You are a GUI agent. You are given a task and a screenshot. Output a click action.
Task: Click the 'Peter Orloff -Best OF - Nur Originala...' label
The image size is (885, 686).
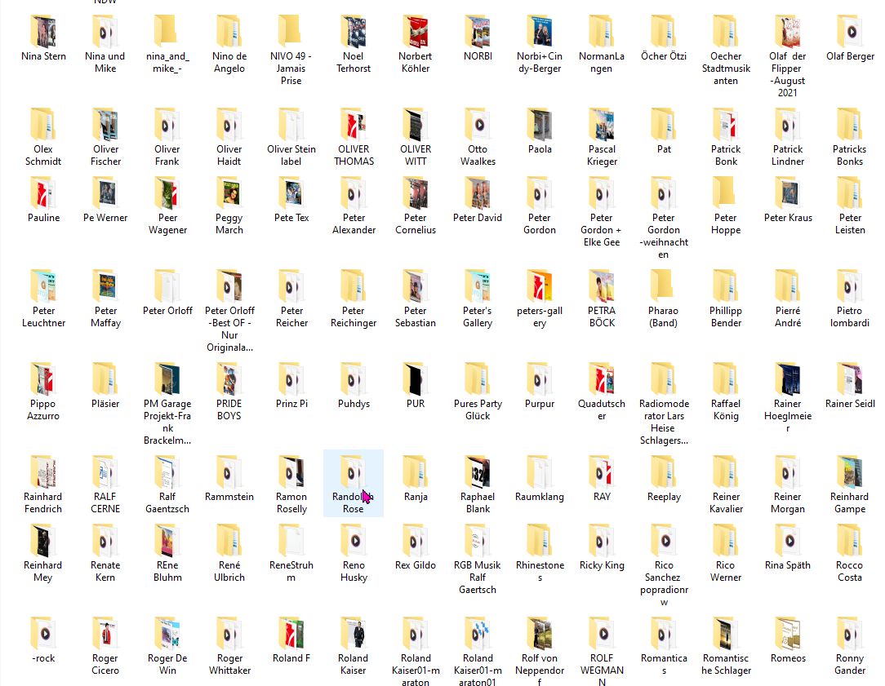click(229, 330)
